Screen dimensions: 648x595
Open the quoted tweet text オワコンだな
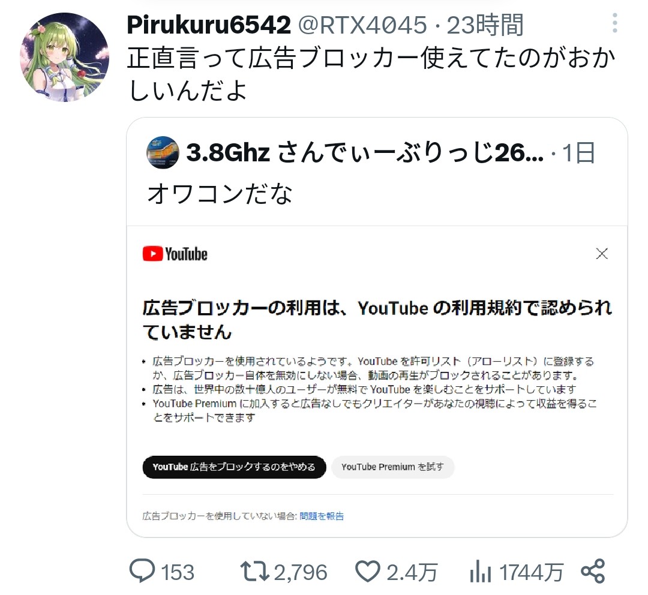coord(220,193)
